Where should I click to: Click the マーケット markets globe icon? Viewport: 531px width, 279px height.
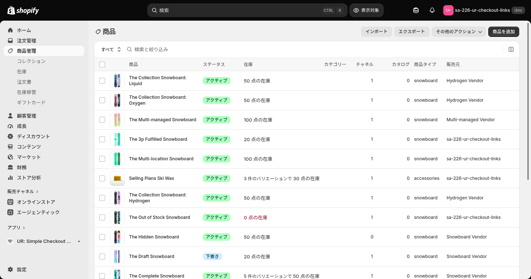coord(10,157)
